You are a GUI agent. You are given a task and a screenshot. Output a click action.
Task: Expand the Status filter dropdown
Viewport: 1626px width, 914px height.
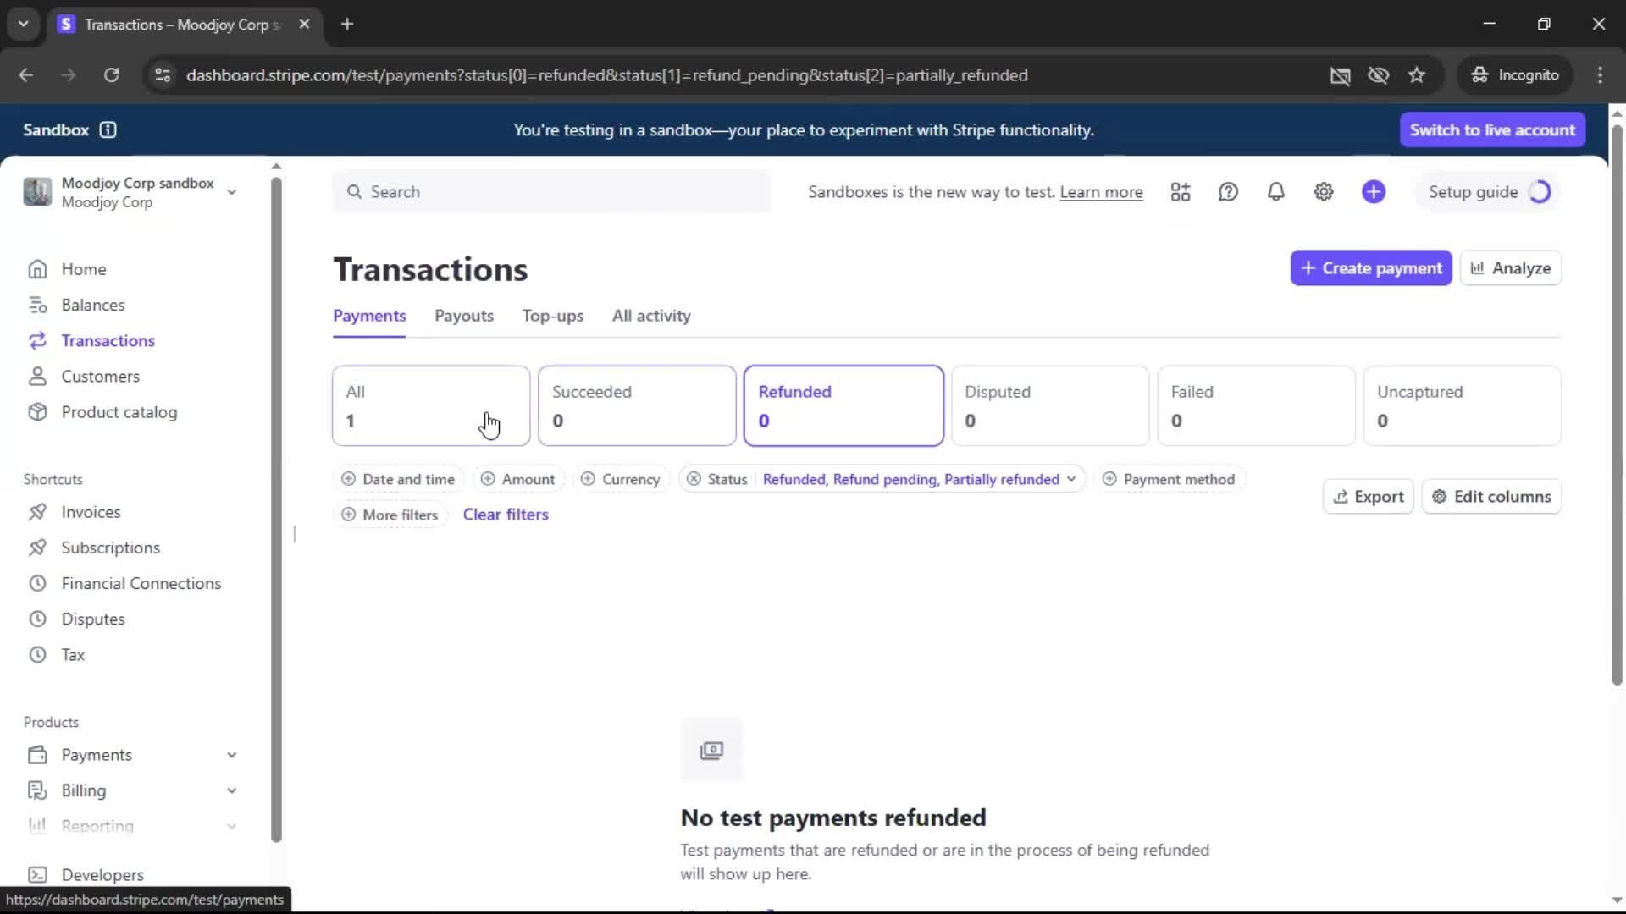tap(1070, 479)
